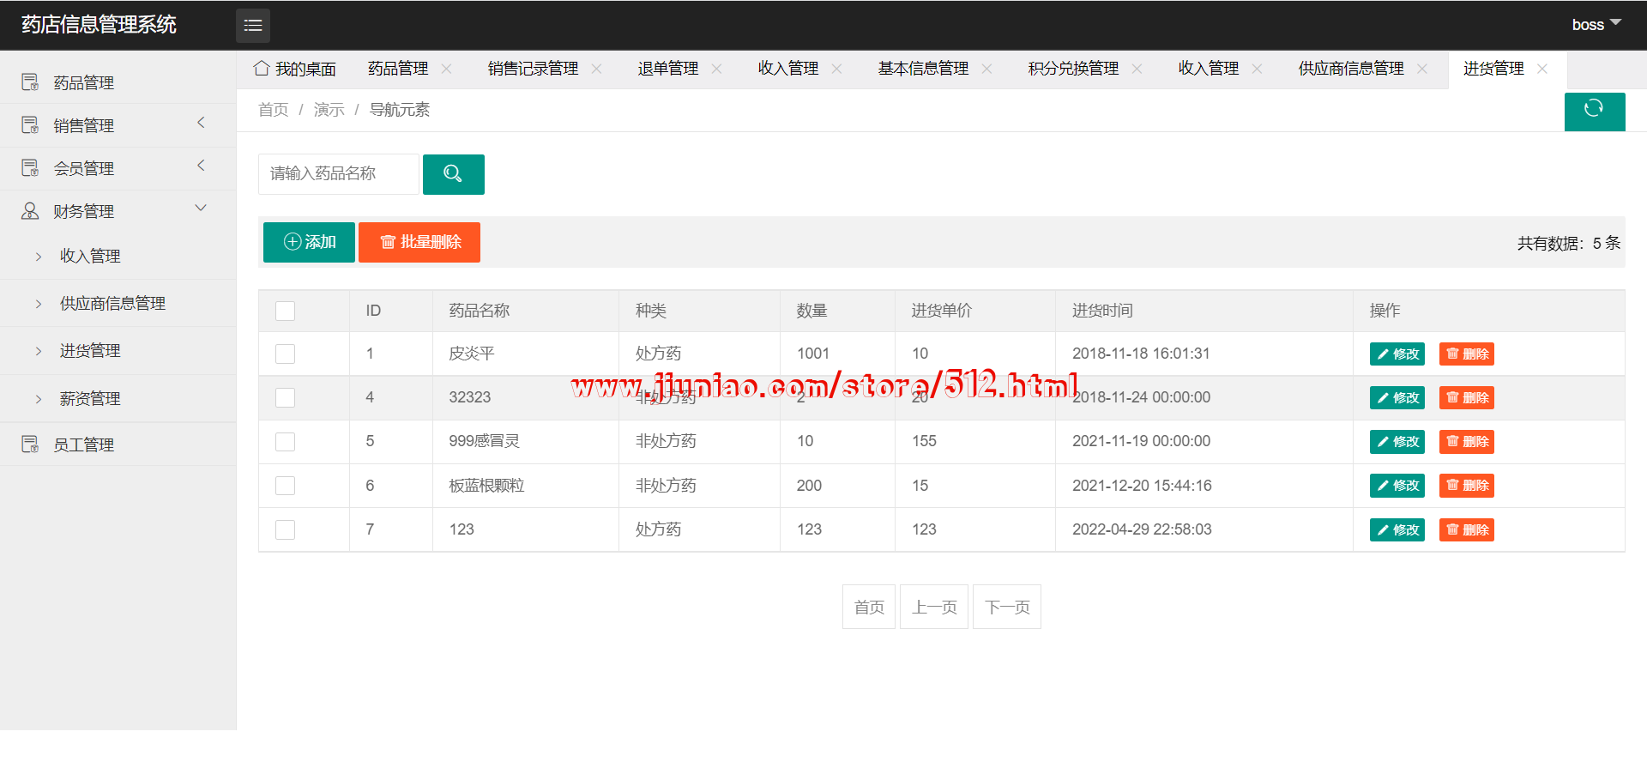Check the box for 板蓝根颗粒 row

285,486
